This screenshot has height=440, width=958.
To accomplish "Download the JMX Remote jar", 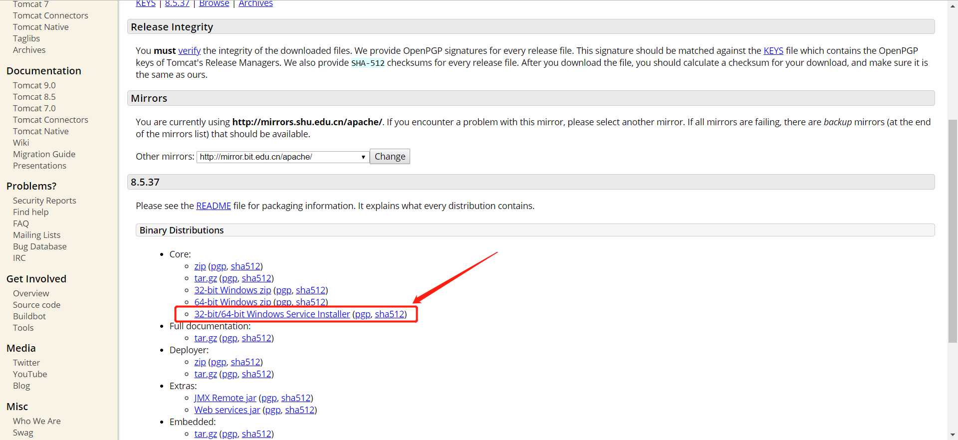I will [225, 398].
